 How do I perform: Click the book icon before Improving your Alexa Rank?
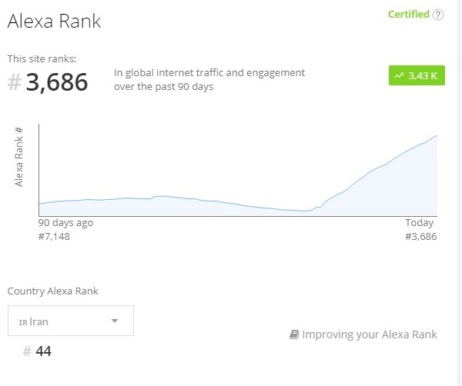293,334
